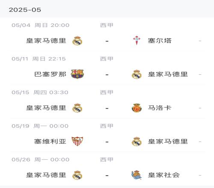Open team 马洛卡
The height and width of the screenshot is (188, 214).
click(x=160, y=108)
